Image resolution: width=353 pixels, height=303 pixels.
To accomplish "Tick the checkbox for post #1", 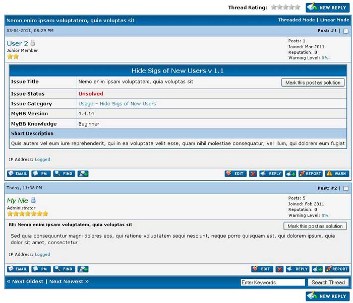I will pos(345,31).
